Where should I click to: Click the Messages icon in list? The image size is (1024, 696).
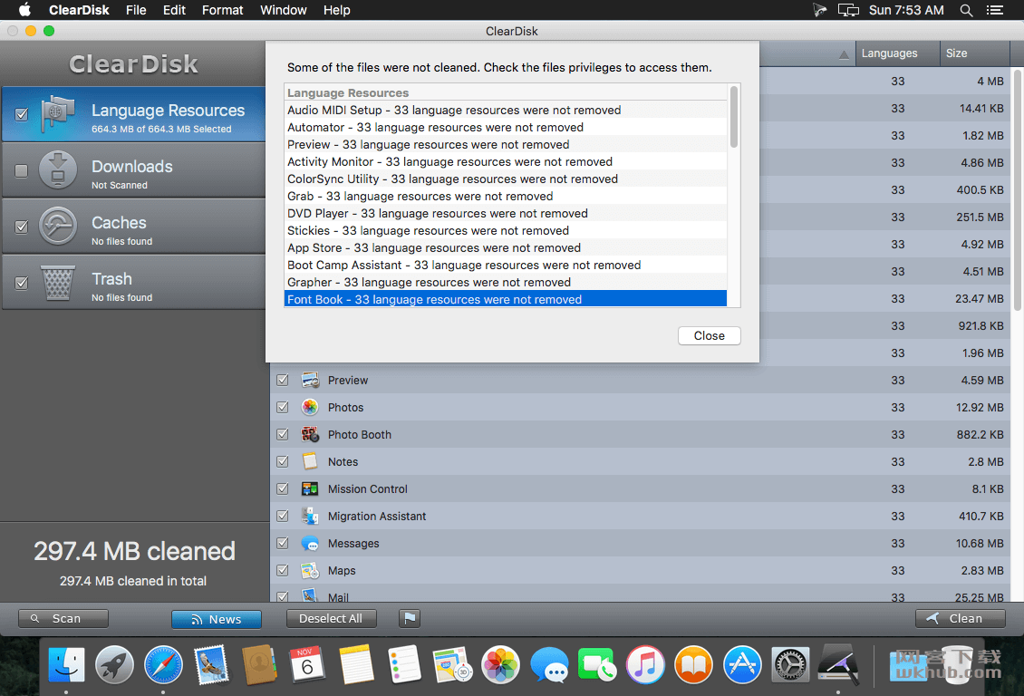(x=310, y=543)
